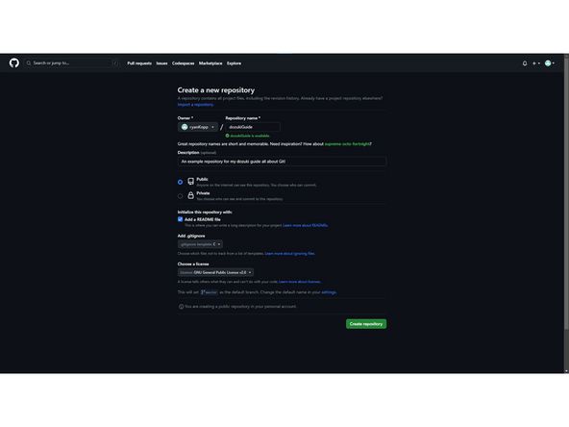This screenshot has height=427, width=569.
Task: Open Explore page
Action: coord(234,63)
